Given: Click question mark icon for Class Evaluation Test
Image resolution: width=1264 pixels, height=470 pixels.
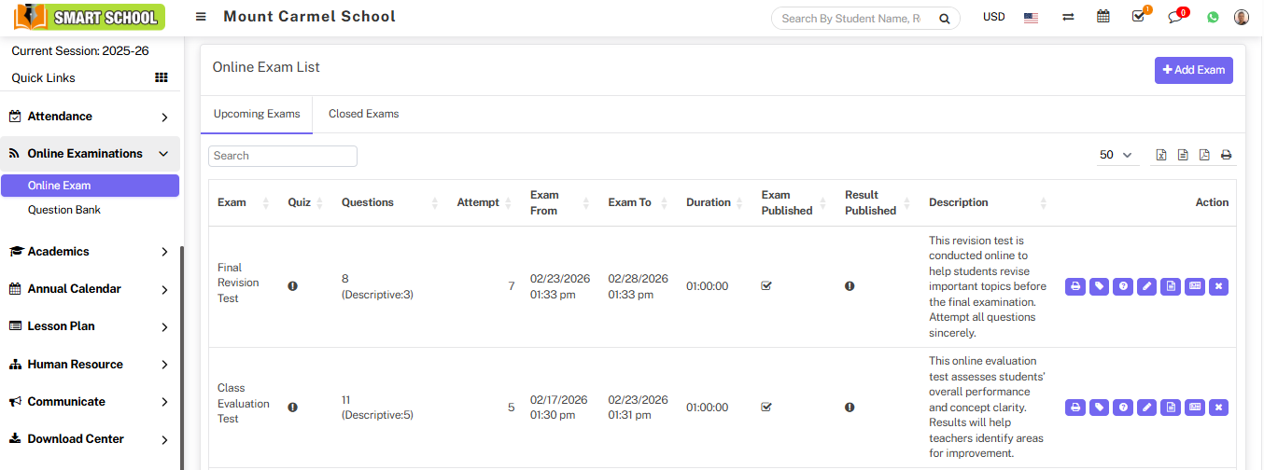Looking at the screenshot, I should point(1124,408).
